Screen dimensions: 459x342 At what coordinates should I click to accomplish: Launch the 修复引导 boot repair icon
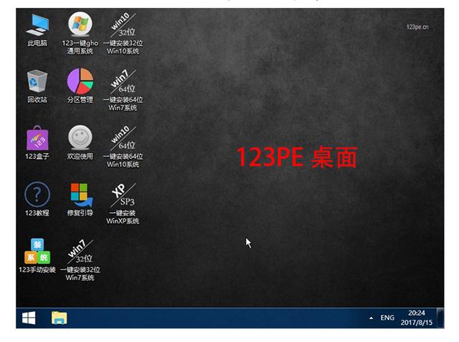coord(80,200)
